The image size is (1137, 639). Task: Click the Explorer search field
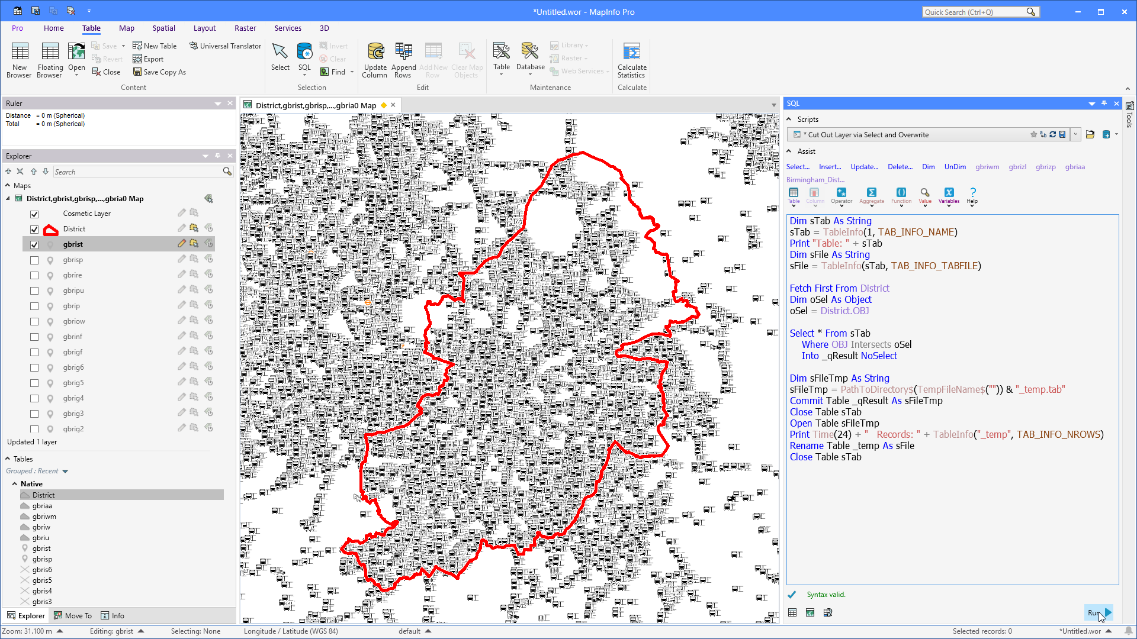(x=137, y=172)
